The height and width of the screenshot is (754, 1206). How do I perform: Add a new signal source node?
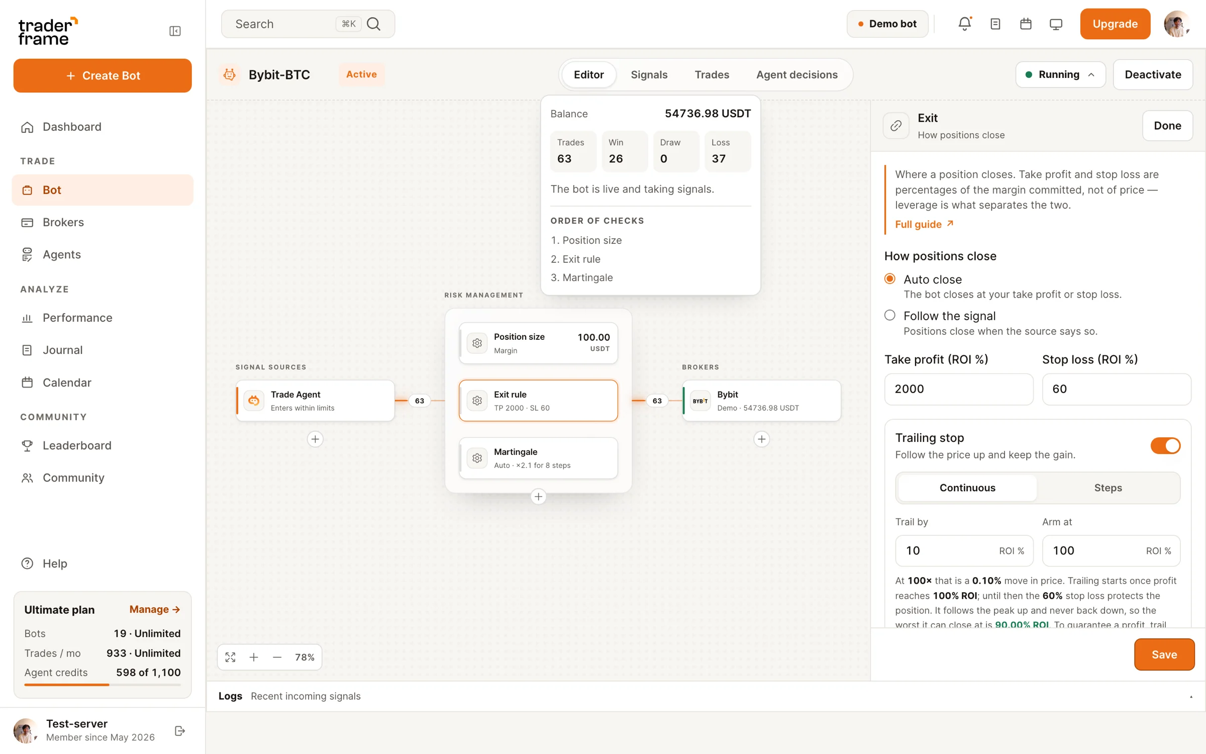(x=315, y=439)
